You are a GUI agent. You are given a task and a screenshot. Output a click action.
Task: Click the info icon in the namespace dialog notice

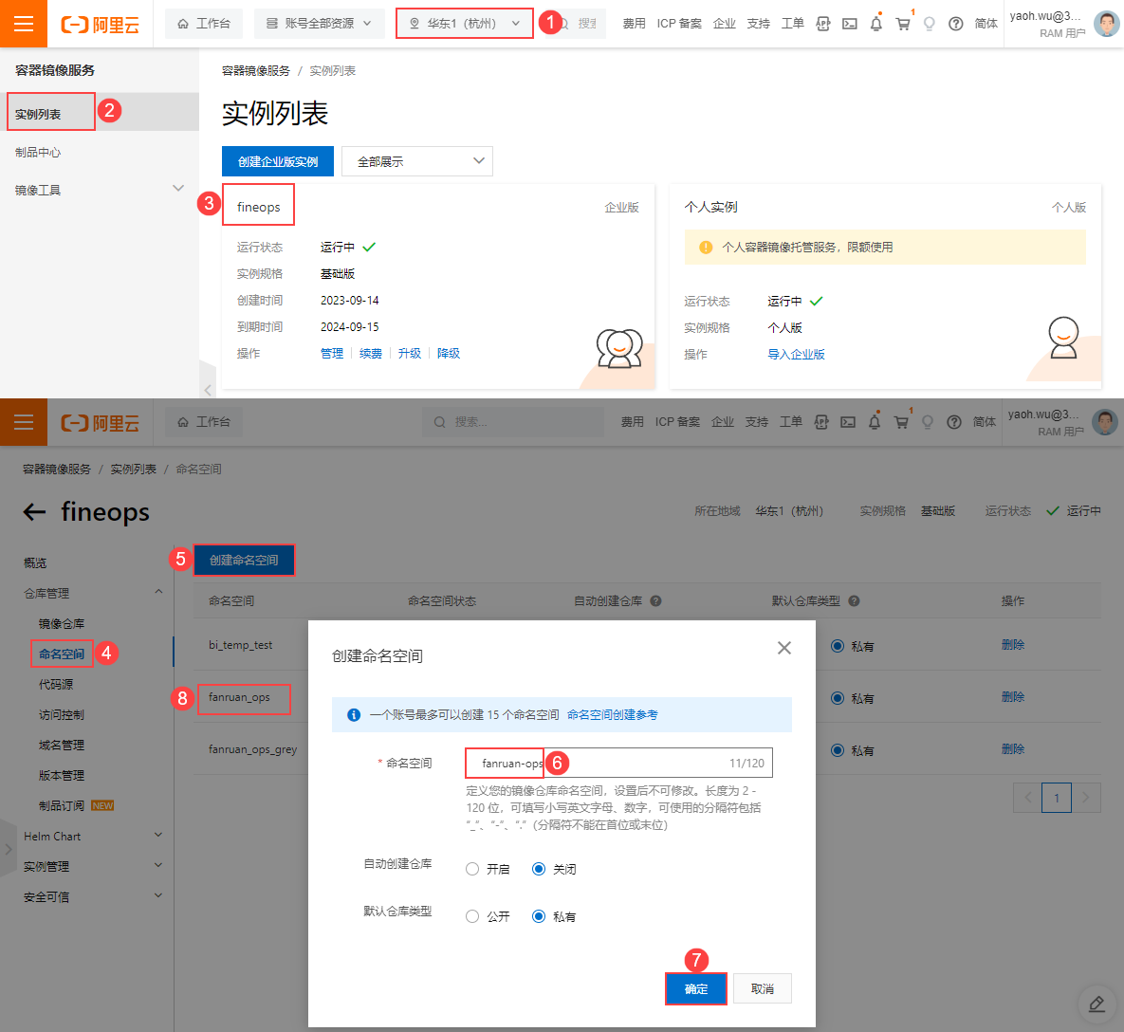(x=354, y=714)
